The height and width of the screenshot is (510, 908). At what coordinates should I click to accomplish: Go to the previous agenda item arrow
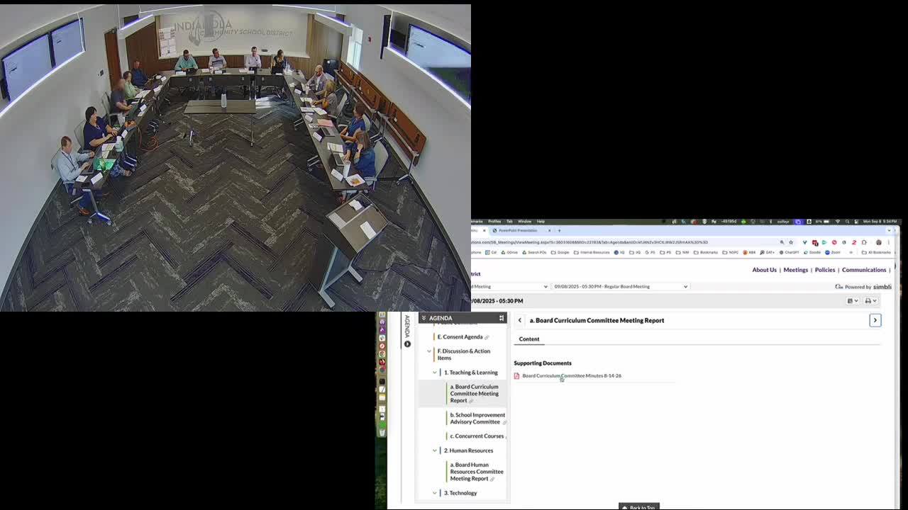point(520,320)
